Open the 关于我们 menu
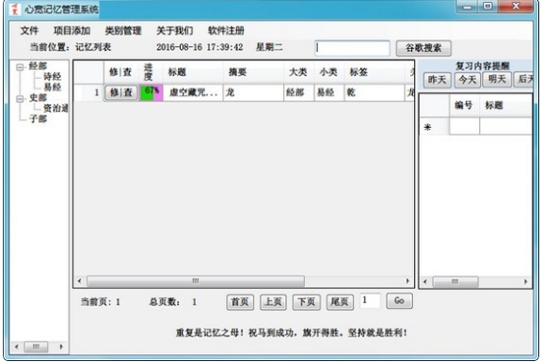The width and height of the screenshot is (543, 362). [x=174, y=31]
